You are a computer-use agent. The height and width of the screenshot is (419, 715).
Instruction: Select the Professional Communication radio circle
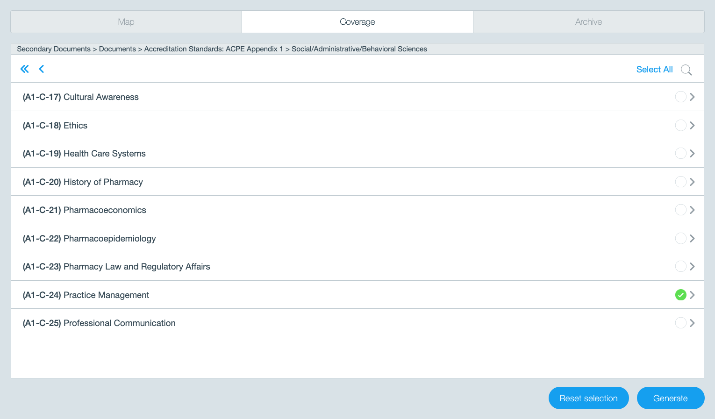[681, 323]
